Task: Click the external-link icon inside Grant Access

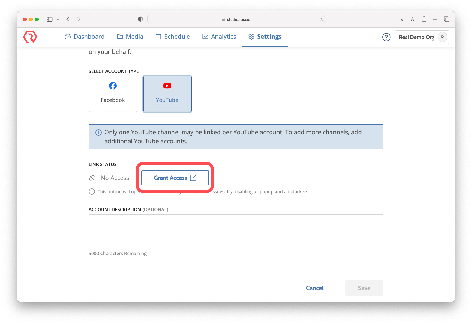Action: (193, 178)
